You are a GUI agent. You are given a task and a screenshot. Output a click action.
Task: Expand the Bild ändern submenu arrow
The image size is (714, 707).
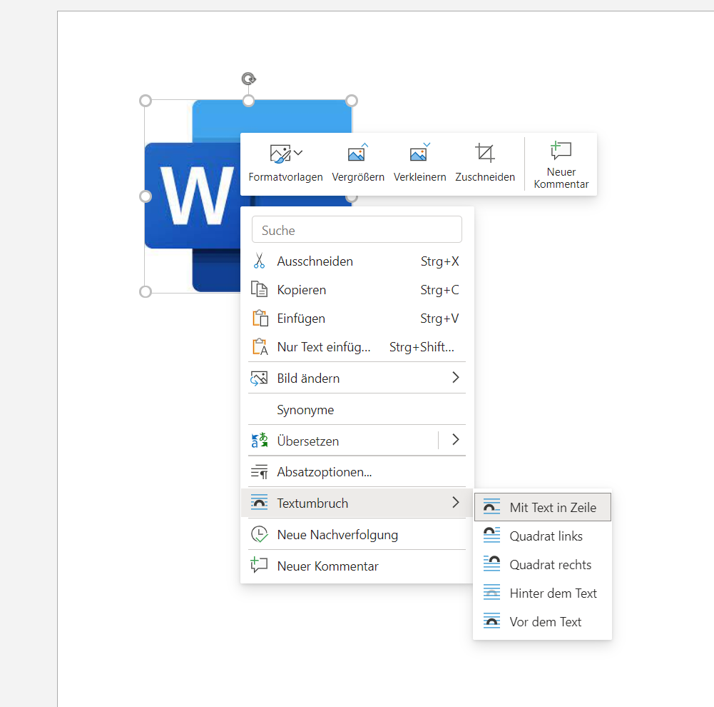coord(456,378)
